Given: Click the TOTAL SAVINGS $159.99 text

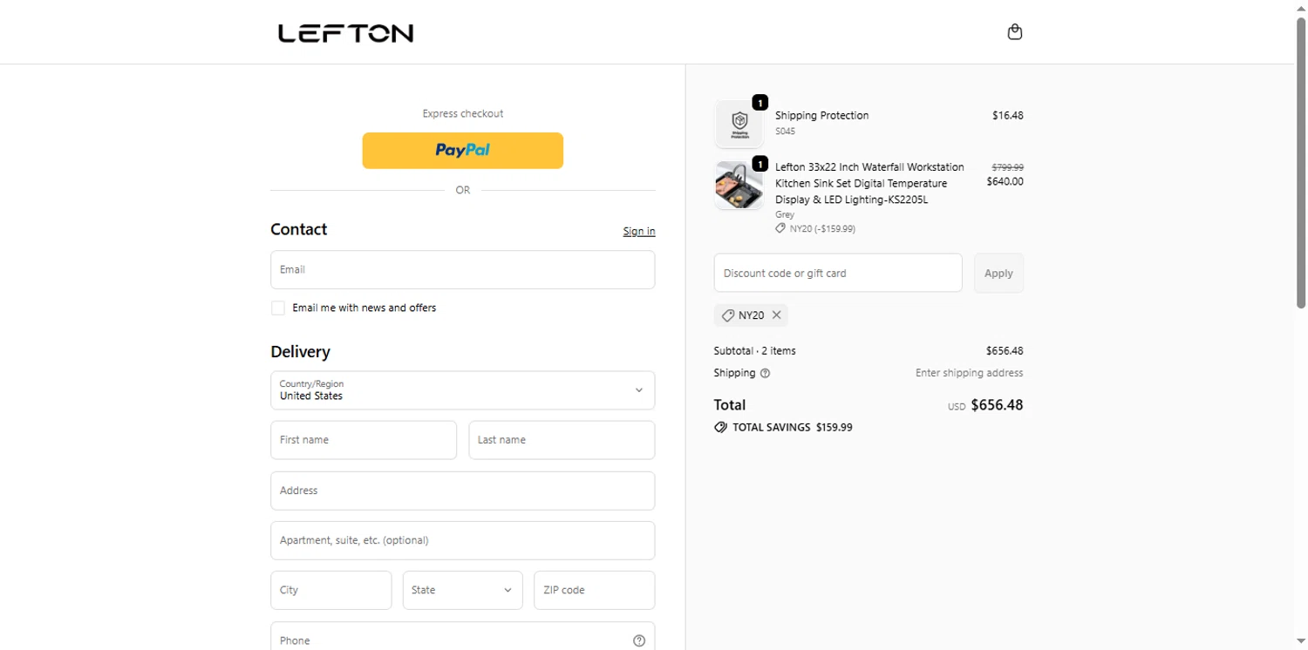Looking at the screenshot, I should pos(792,428).
